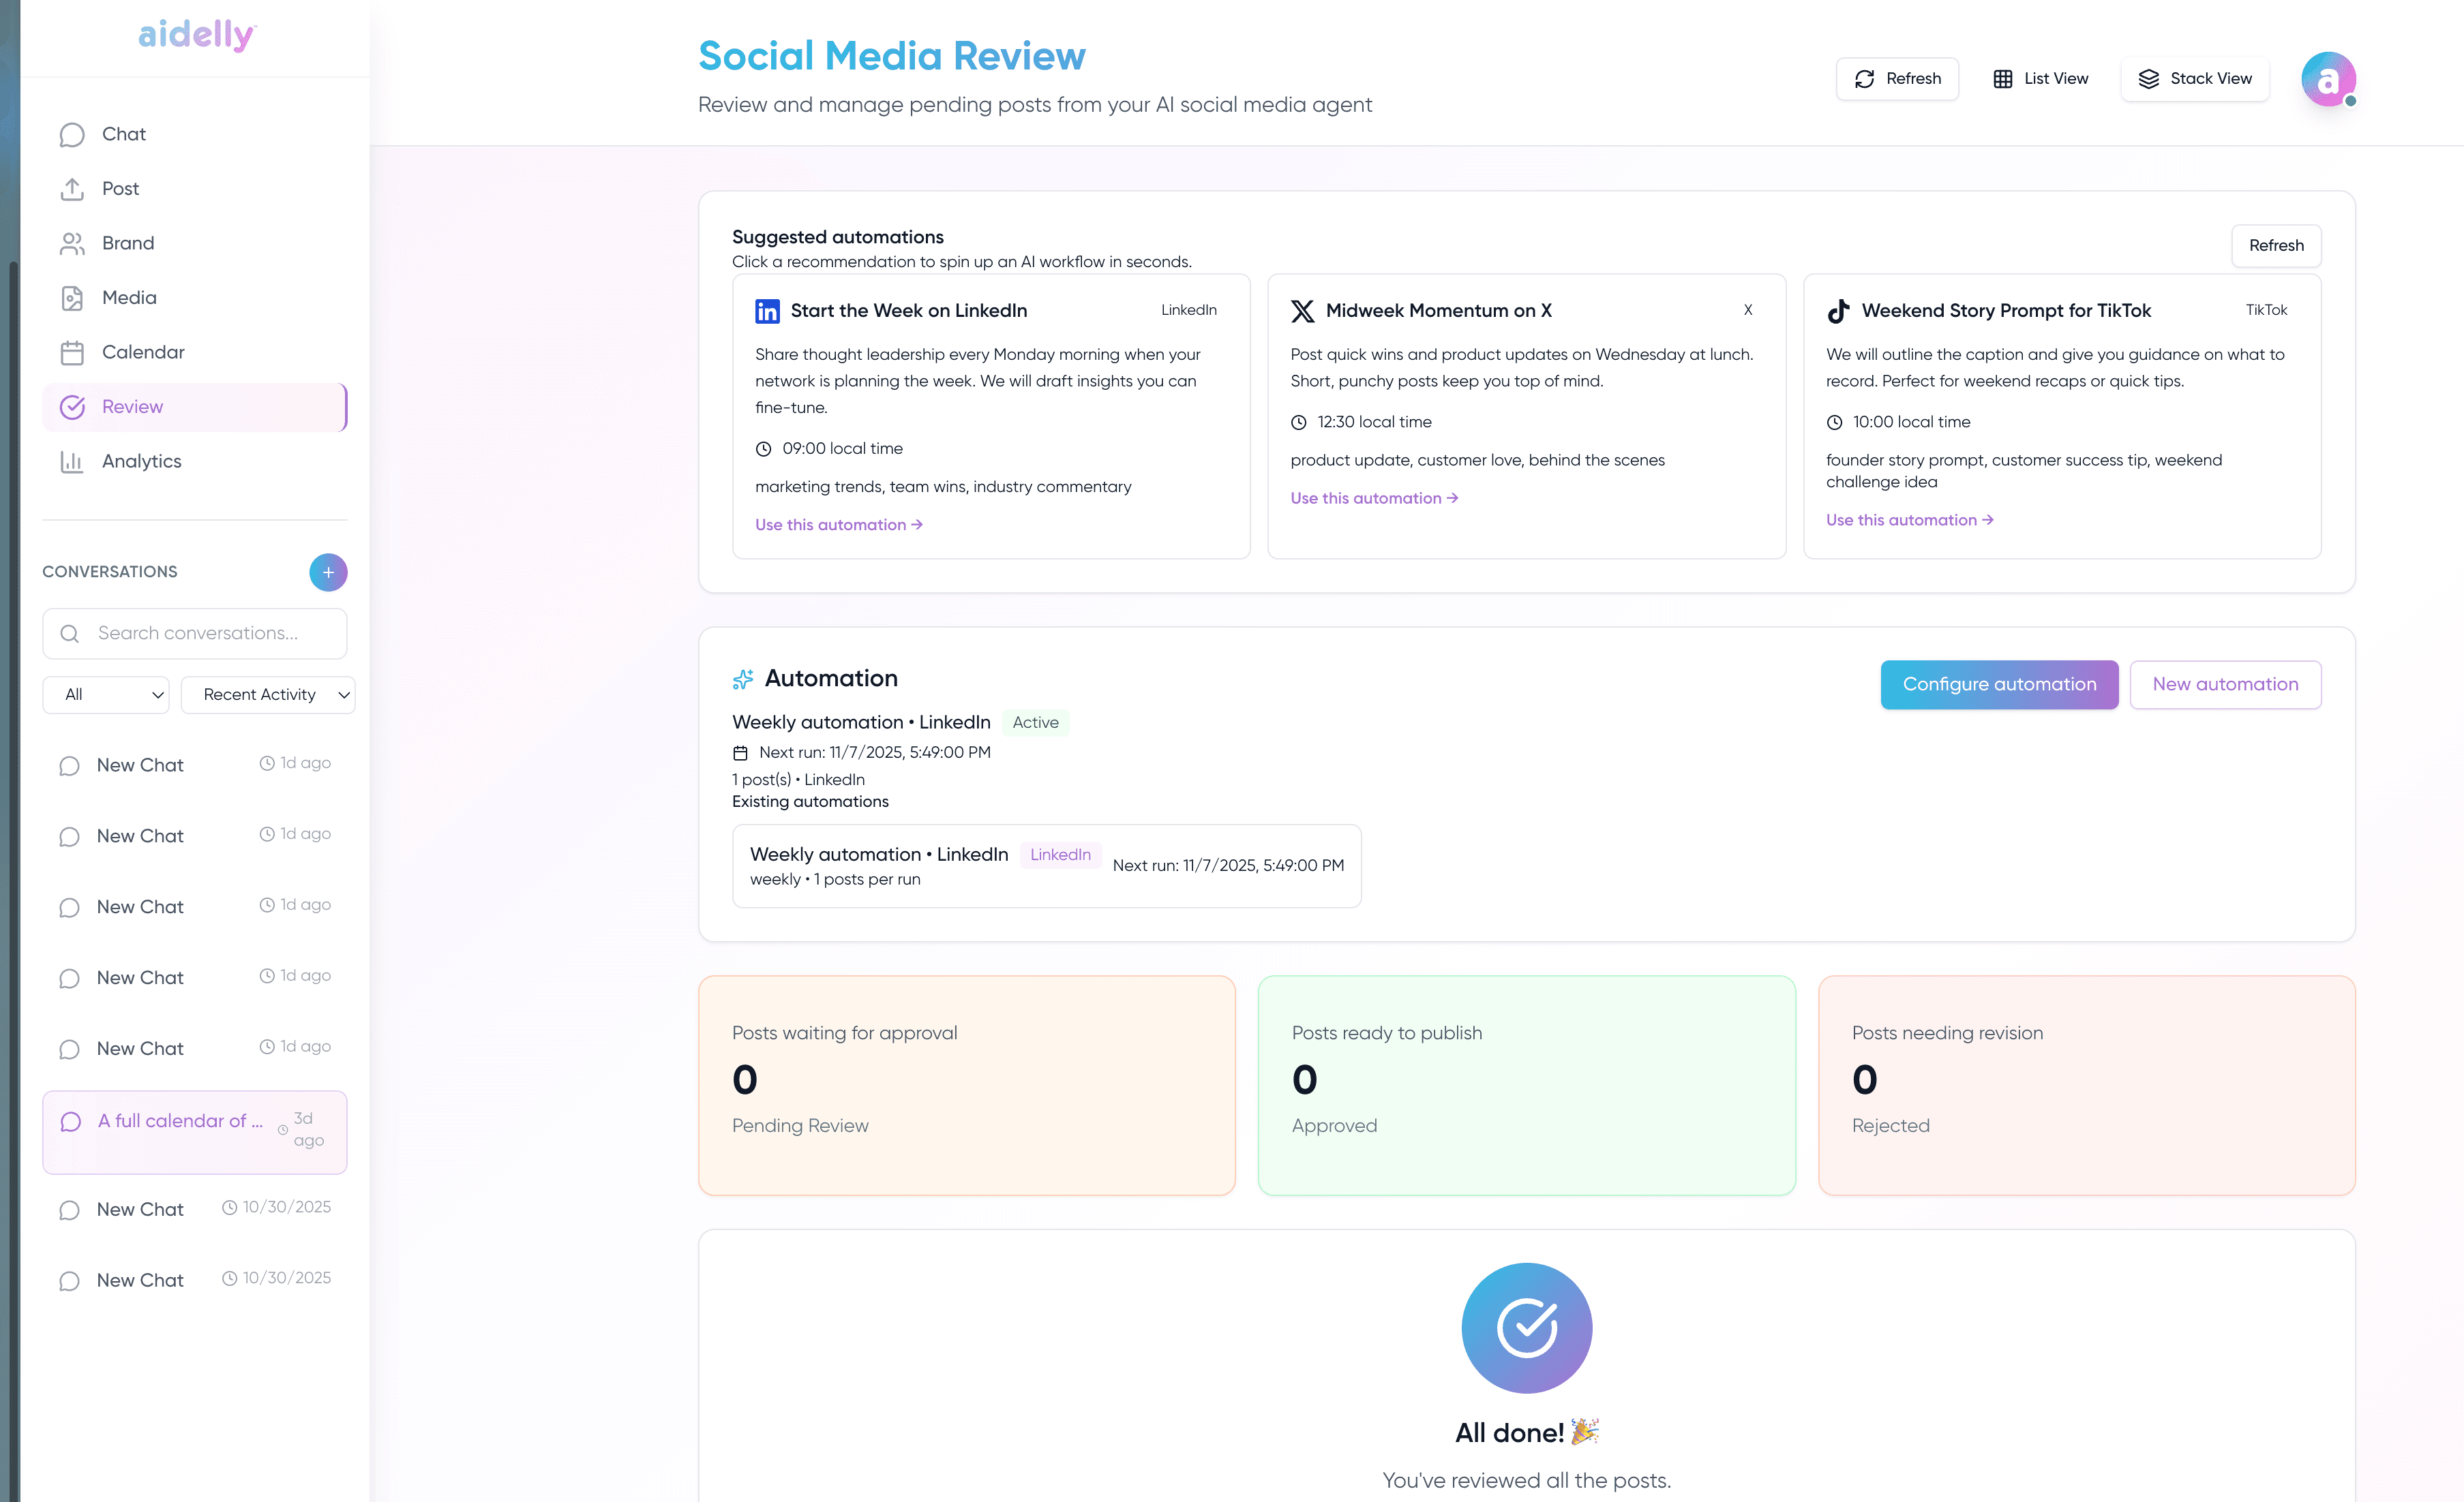The width and height of the screenshot is (2464, 1502).
Task: Open the Post menu item
Action: tap(120, 189)
